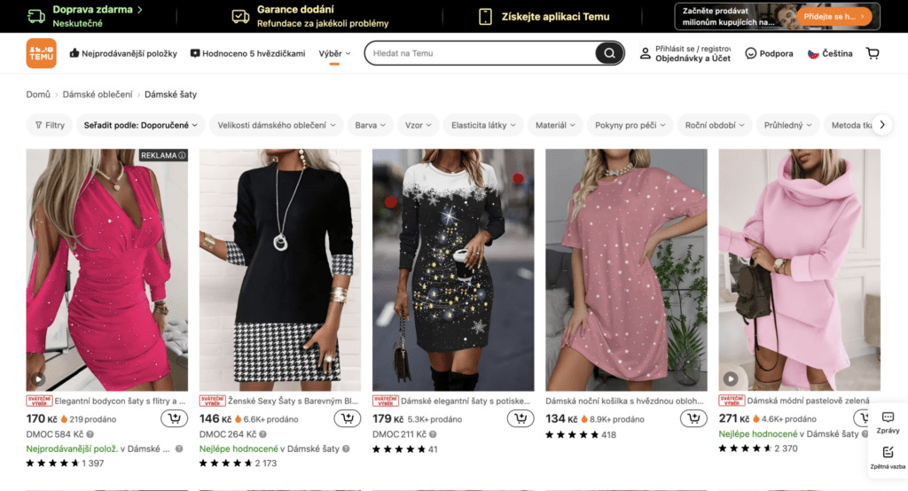Switch language via Čeština selector
Screen dimensions: 908x491
point(829,53)
